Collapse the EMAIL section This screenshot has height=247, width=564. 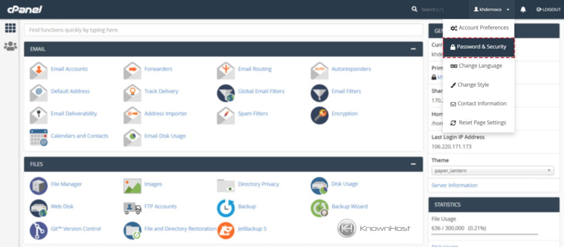tap(413, 49)
